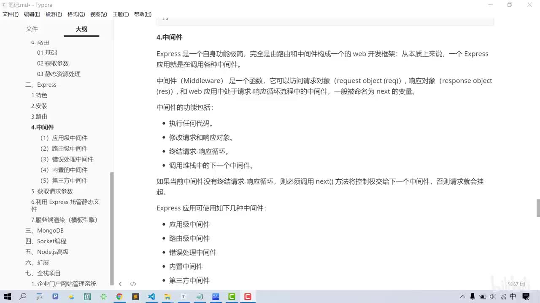Navigate to 03 静态资源处理 in outline
This screenshot has height=303, width=540.
59,74
